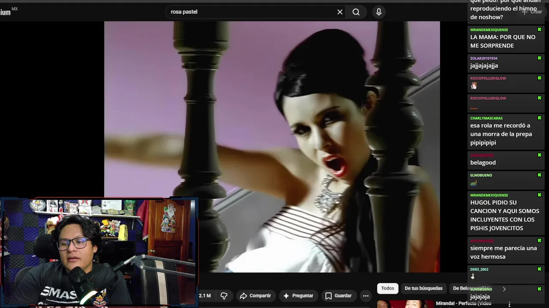549x308 pixels.
Task: Click the emote in DERS_2002's message
Action: [473, 276]
